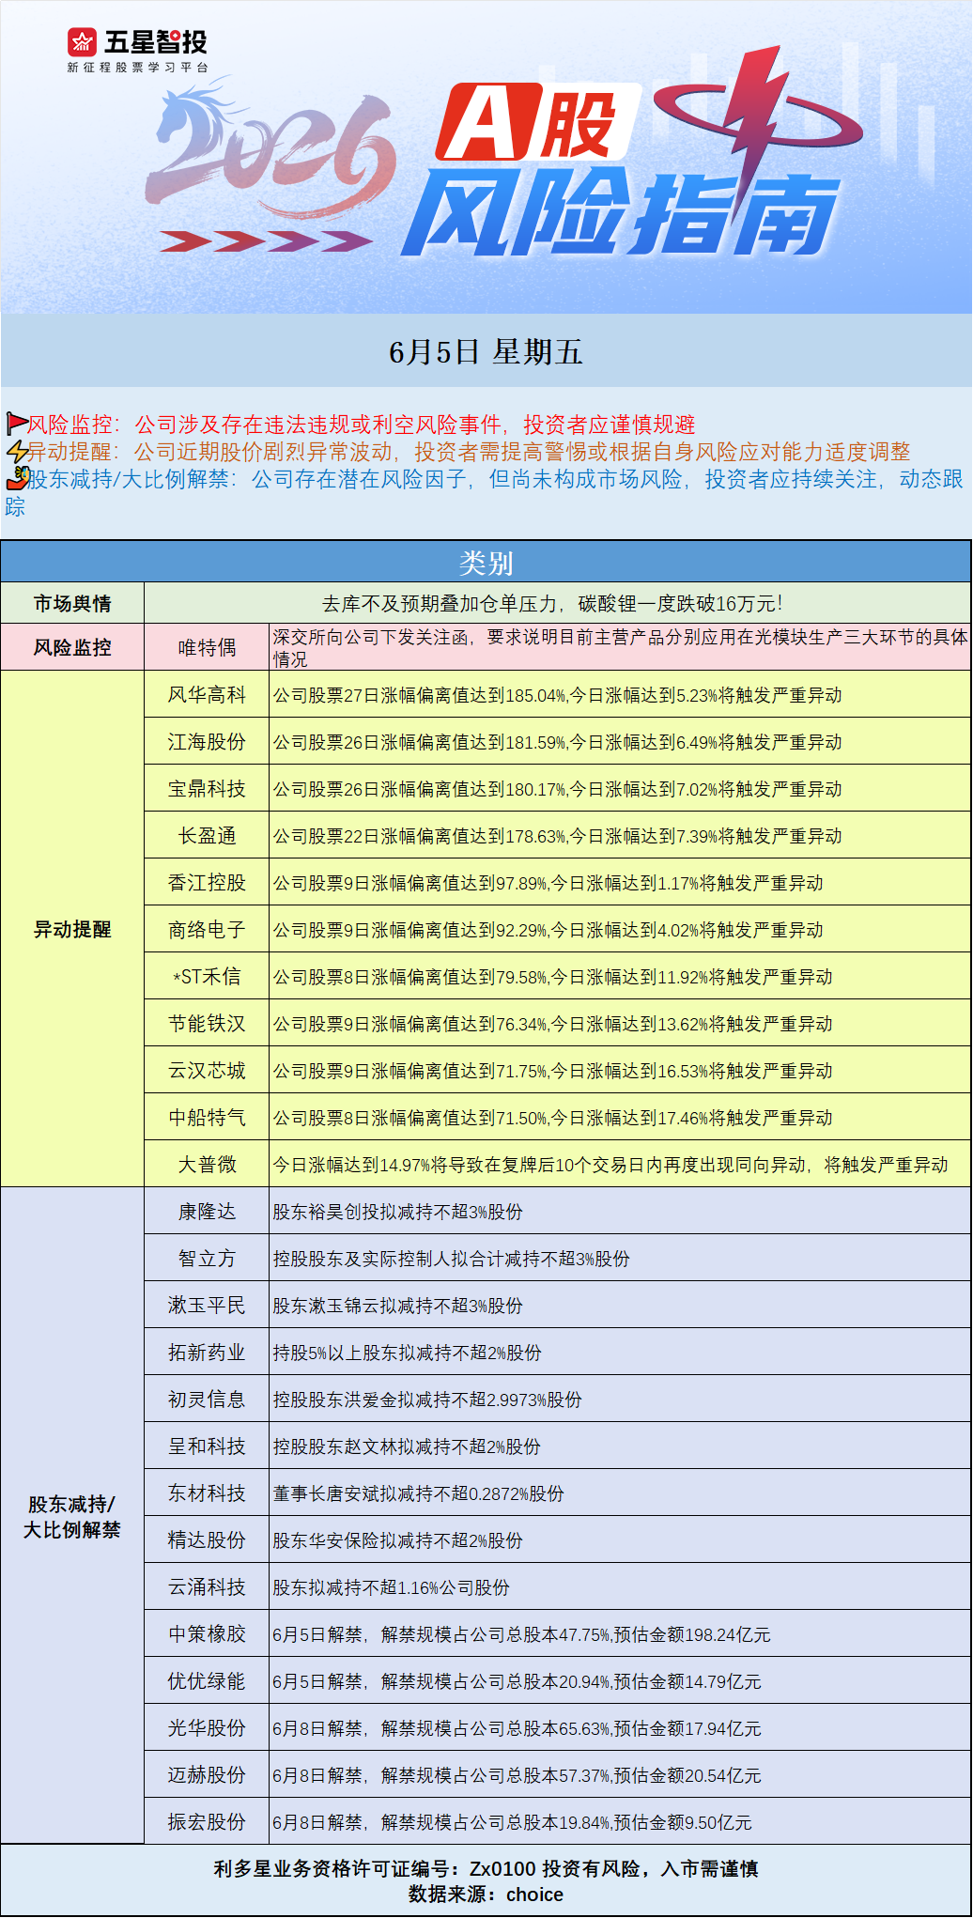The image size is (973, 1918).
Task: Click the 利多星业务资格许可证编号 footer text
Action: (486, 1868)
